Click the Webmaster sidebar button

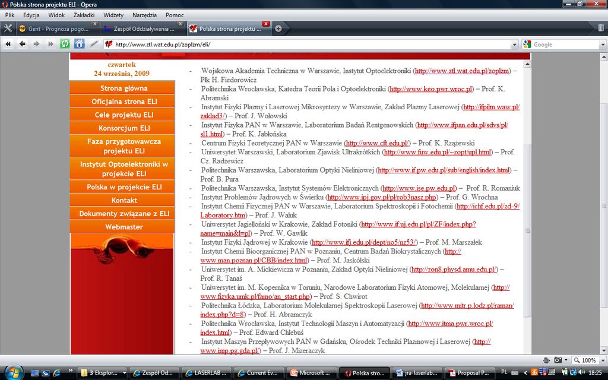coord(123,226)
